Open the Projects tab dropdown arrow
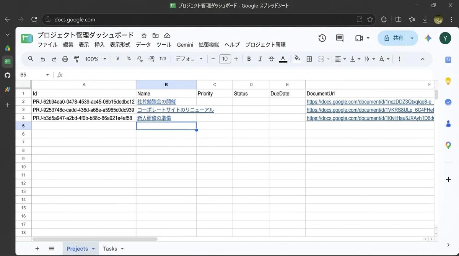459x256 pixels. pyautogui.click(x=93, y=249)
